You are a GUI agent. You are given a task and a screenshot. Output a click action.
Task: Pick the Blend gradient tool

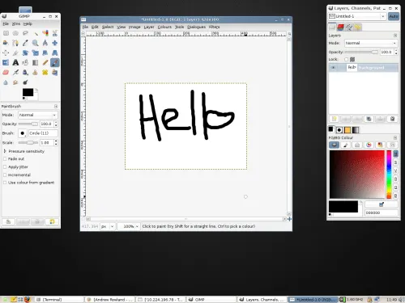click(35, 63)
